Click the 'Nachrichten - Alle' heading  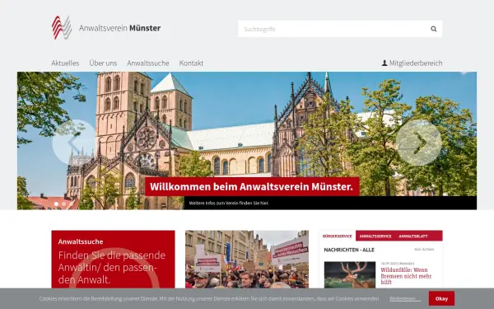tap(349, 250)
